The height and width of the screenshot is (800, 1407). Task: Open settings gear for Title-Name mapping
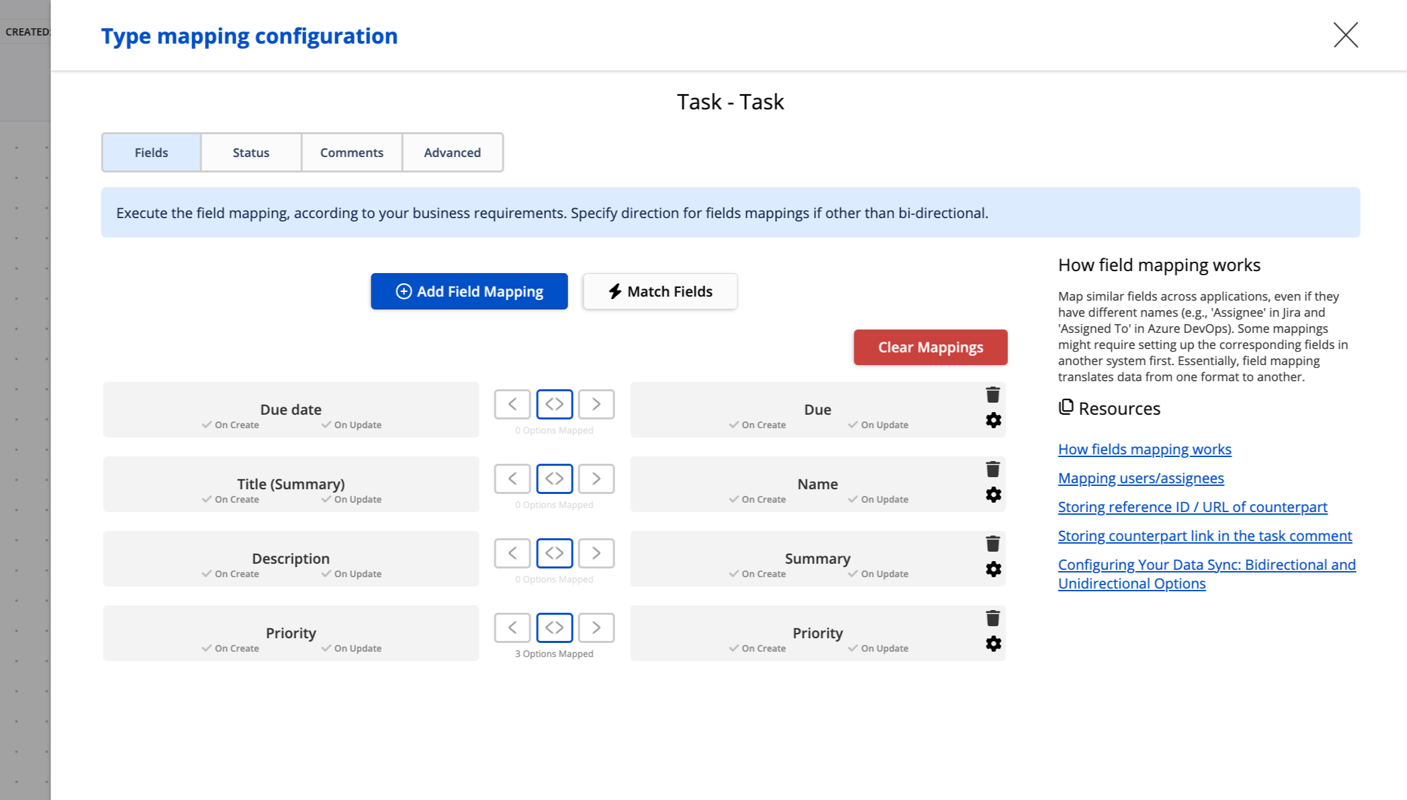993,495
